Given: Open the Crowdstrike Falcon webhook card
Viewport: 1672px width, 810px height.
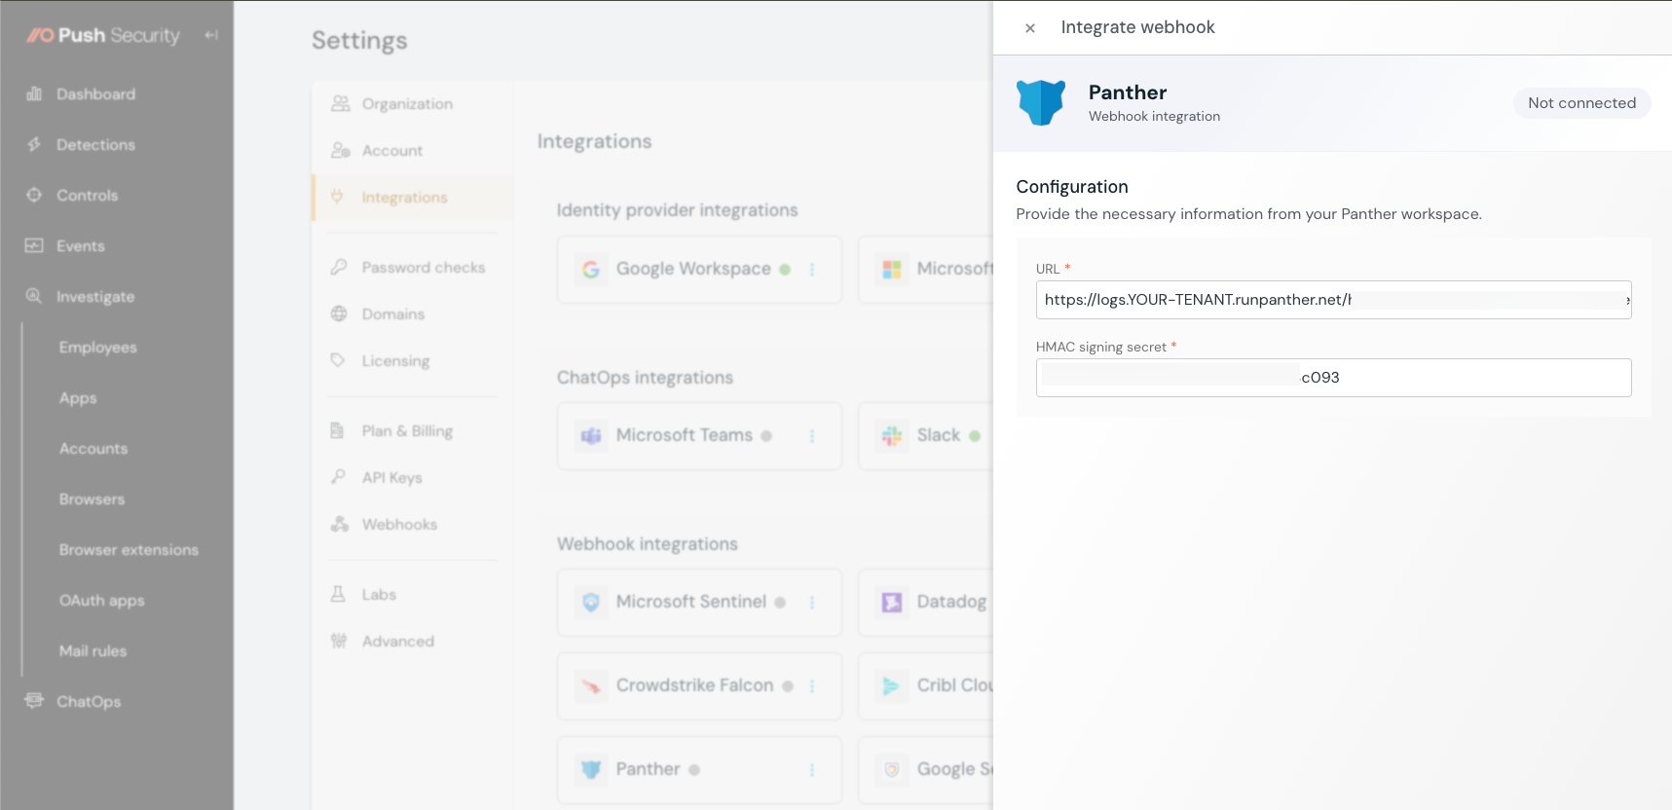Looking at the screenshot, I should [699, 686].
